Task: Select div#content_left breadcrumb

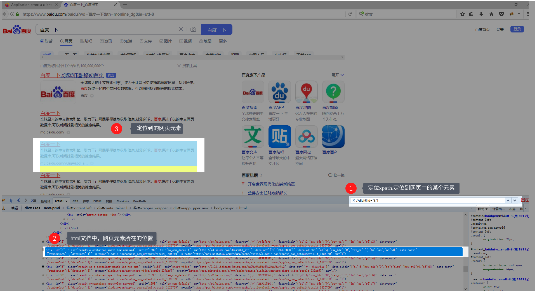Action: (x=79, y=208)
